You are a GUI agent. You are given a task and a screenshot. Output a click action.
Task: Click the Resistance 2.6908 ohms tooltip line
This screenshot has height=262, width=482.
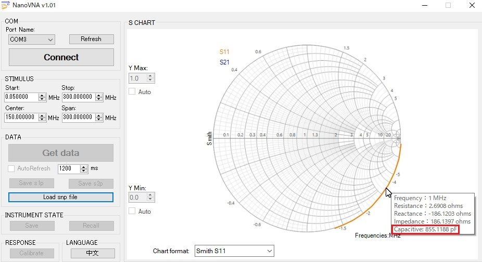(428, 206)
